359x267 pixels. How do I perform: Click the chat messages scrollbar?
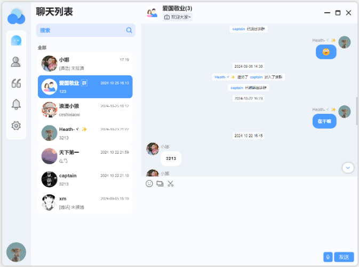pyautogui.click(x=356, y=111)
